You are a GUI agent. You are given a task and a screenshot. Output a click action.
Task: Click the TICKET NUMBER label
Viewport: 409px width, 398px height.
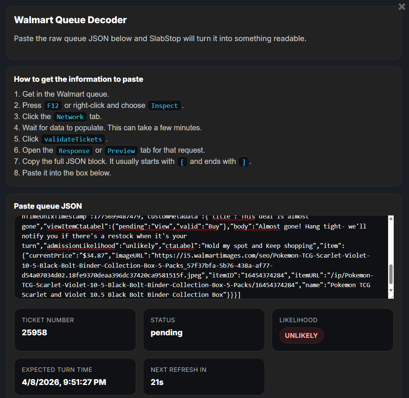[x=48, y=320]
